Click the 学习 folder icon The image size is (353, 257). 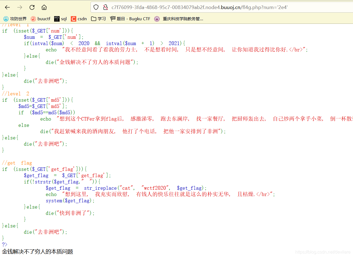click(x=94, y=19)
